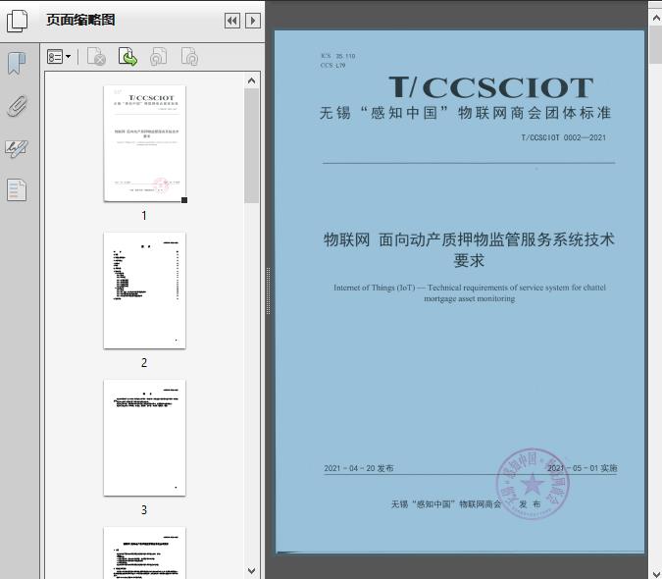Open the page thumbnails panel icon
This screenshot has height=579, width=662.
click(17, 20)
